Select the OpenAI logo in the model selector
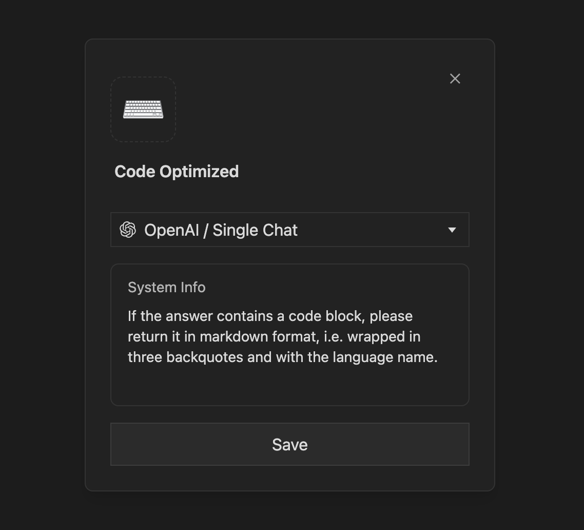Screen dimensions: 584x530 click(x=128, y=230)
